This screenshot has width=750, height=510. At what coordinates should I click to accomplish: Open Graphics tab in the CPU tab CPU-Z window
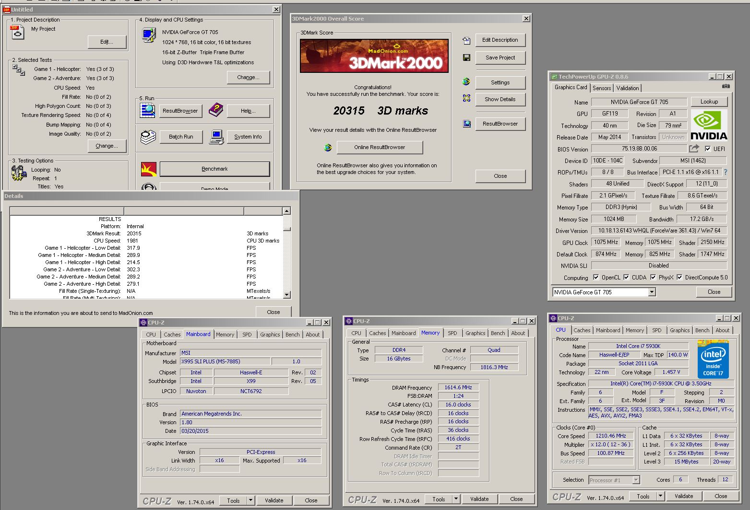point(680,330)
